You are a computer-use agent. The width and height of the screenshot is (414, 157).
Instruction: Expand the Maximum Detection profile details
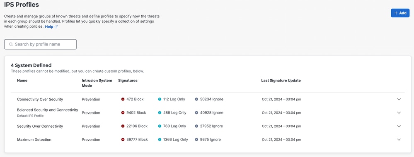(x=399, y=140)
